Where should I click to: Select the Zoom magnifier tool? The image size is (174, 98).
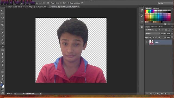[x=2, y=79]
